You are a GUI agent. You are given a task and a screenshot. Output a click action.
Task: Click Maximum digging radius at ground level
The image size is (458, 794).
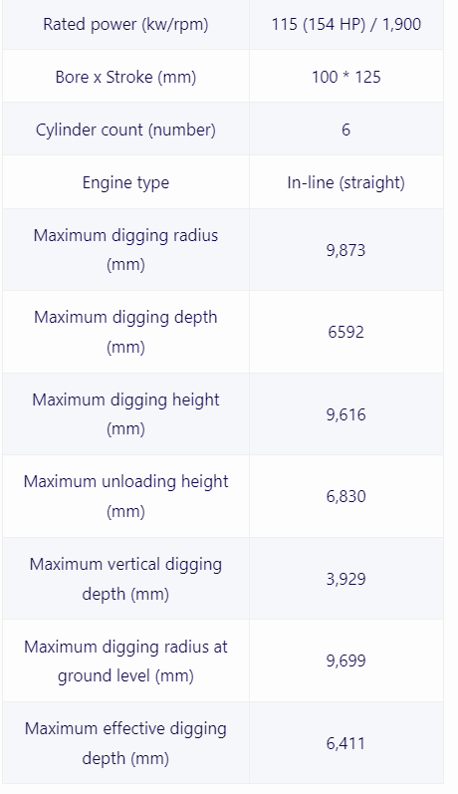click(x=125, y=661)
